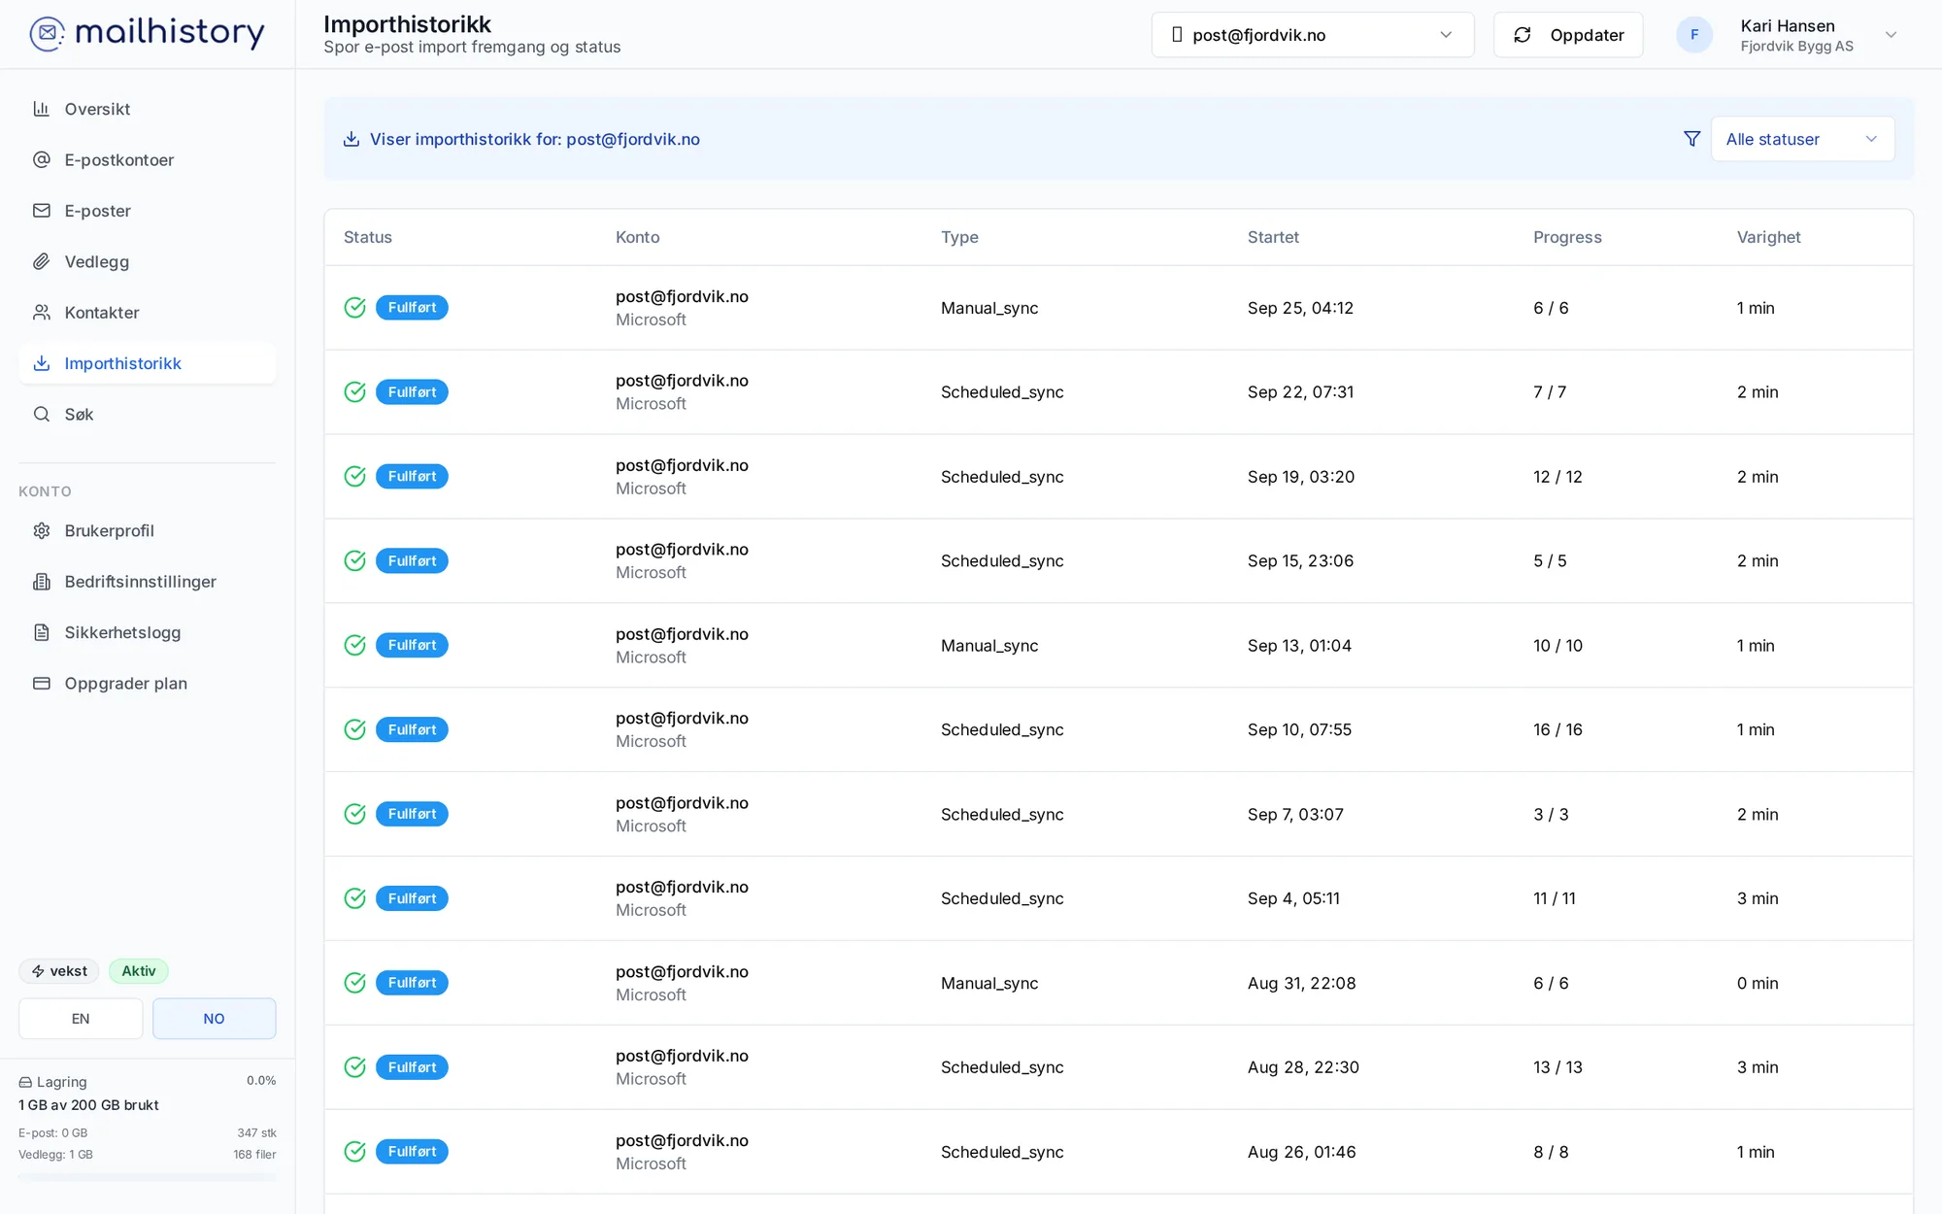Click the Varighet column header
1942x1214 pixels.
click(x=1768, y=237)
